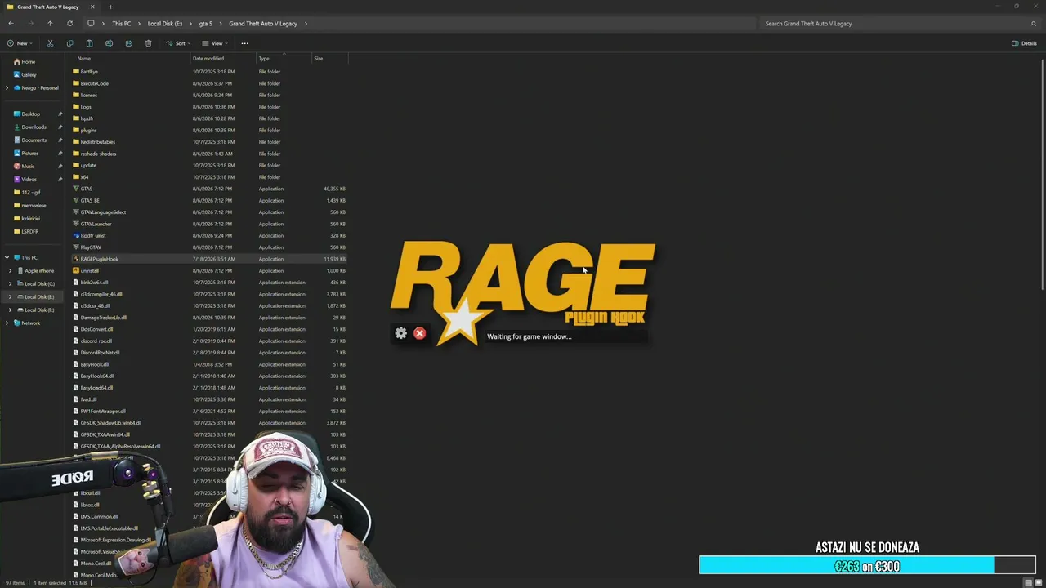Image resolution: width=1046 pixels, height=588 pixels.
Task: Click the Rename icon in Explorer toolbar
Action: click(x=109, y=43)
